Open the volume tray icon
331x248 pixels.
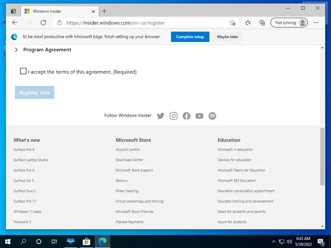pyautogui.click(x=289, y=242)
